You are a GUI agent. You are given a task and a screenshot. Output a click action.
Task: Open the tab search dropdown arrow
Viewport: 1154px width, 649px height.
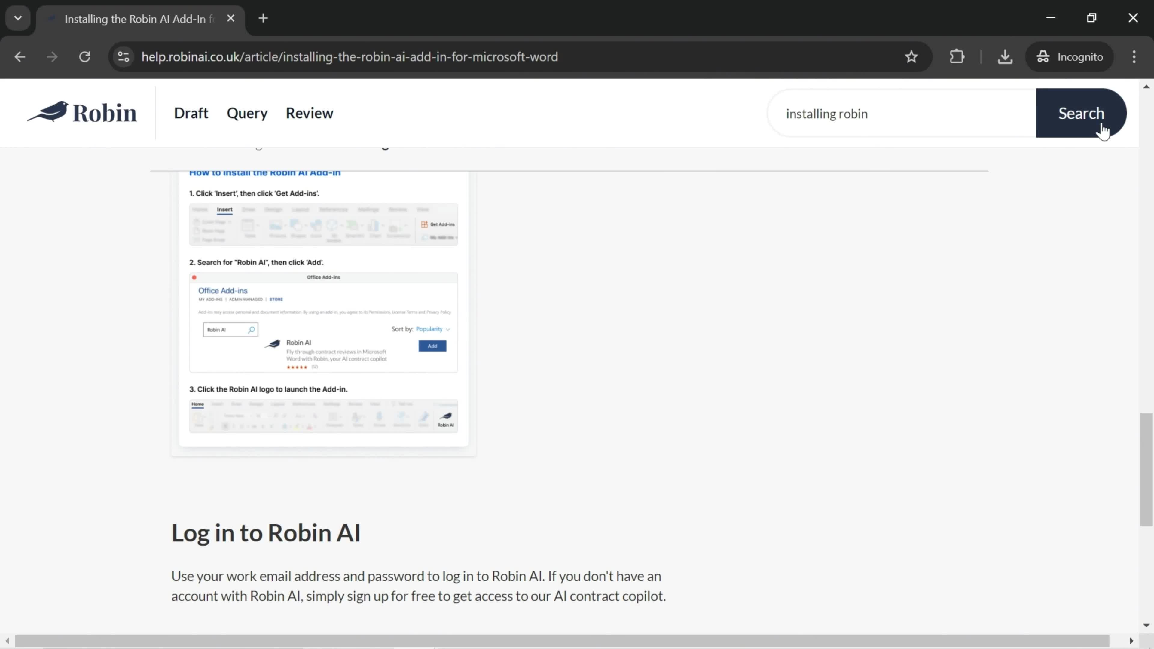18,18
